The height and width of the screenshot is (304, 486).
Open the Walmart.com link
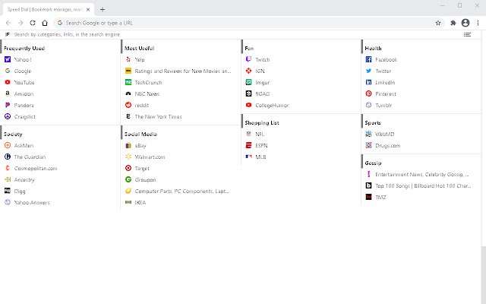click(x=150, y=157)
